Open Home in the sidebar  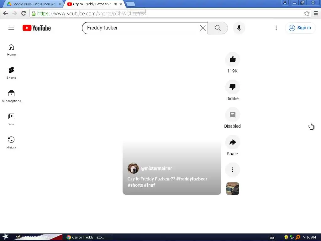click(x=11, y=50)
